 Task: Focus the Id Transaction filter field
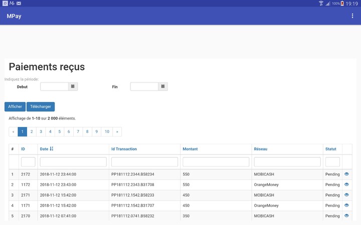[x=144, y=162]
